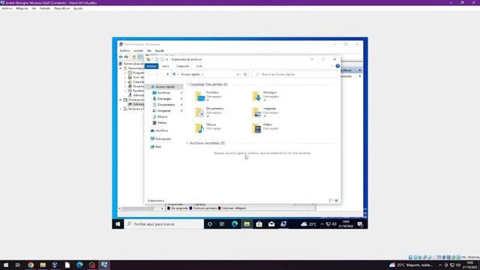Open Mail app from guest taskbar

tap(271, 224)
